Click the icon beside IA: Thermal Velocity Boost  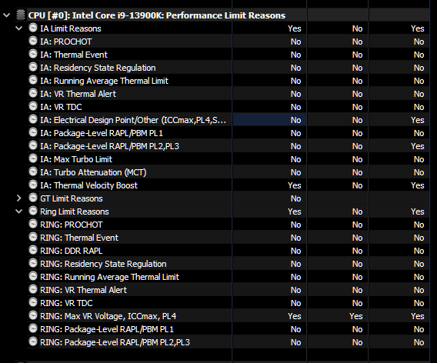tap(33, 185)
